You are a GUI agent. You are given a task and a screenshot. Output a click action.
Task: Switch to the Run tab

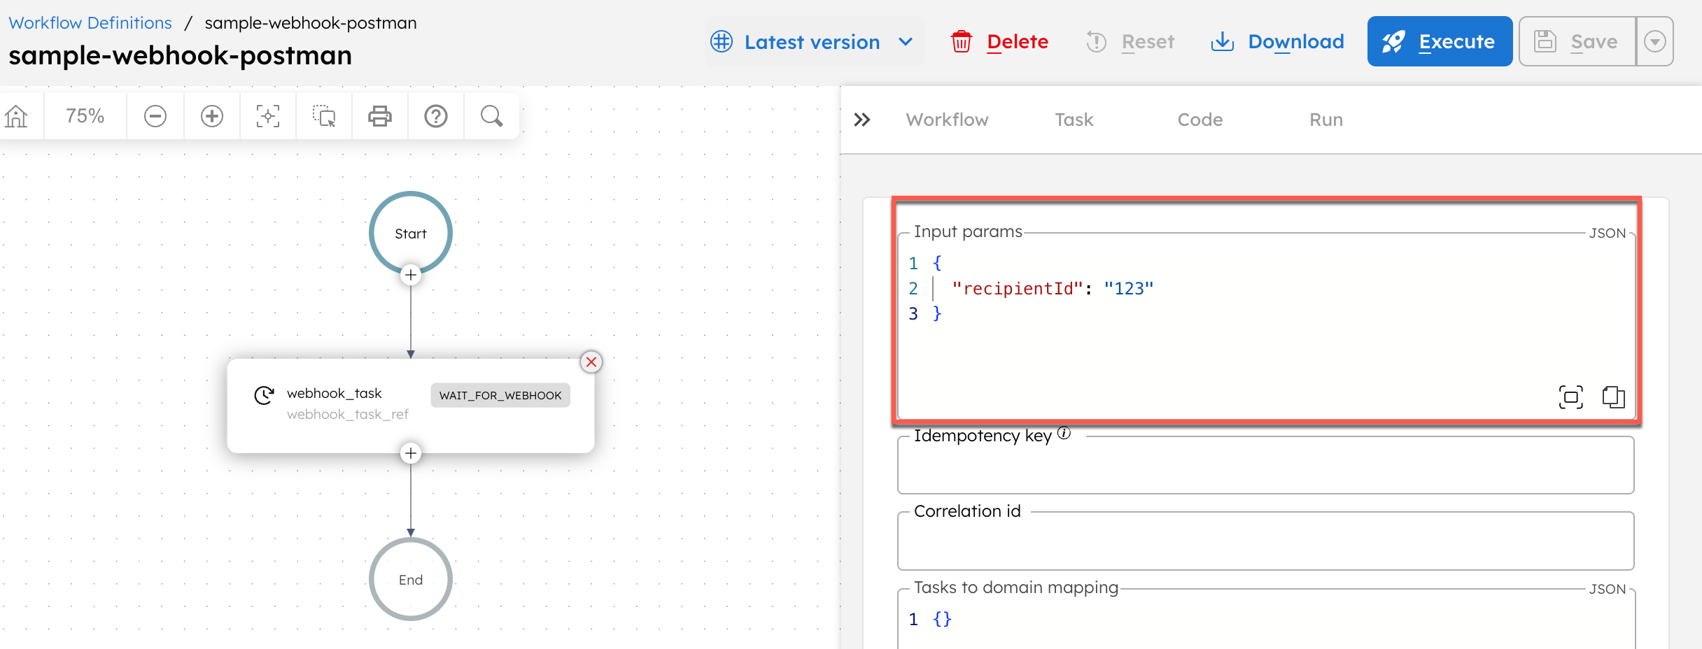point(1326,120)
